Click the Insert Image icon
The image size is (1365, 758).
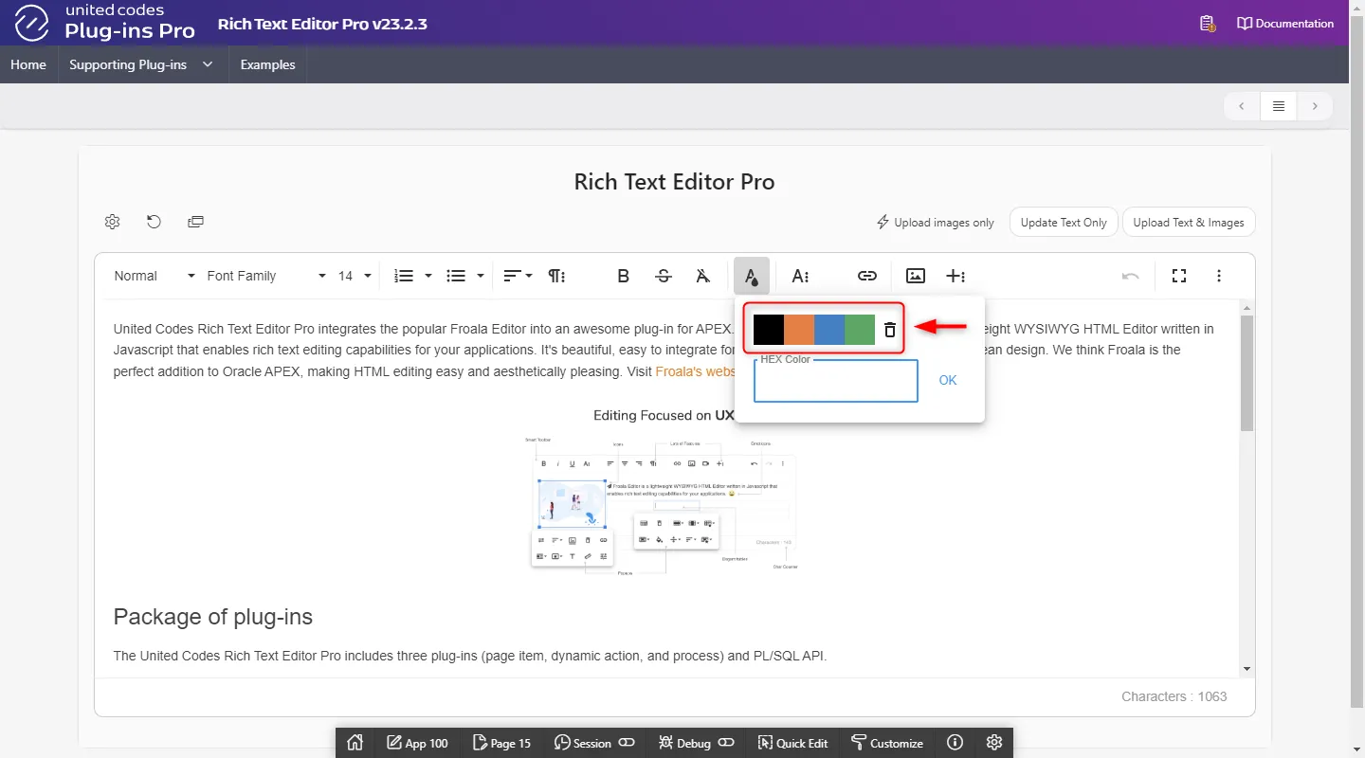coord(915,276)
